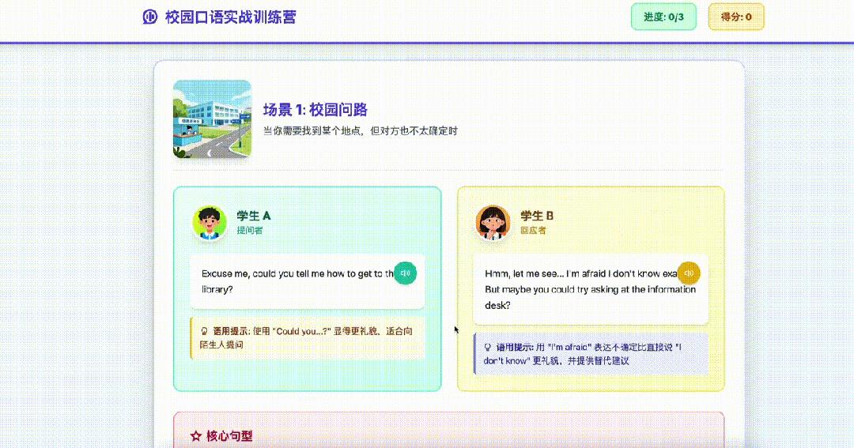
Task: Play Student A's audio sentence
Action: pyautogui.click(x=405, y=273)
